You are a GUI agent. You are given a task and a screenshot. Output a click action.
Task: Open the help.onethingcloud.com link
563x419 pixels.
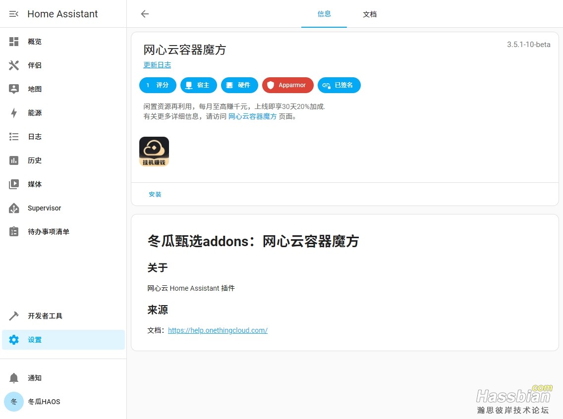(218, 330)
